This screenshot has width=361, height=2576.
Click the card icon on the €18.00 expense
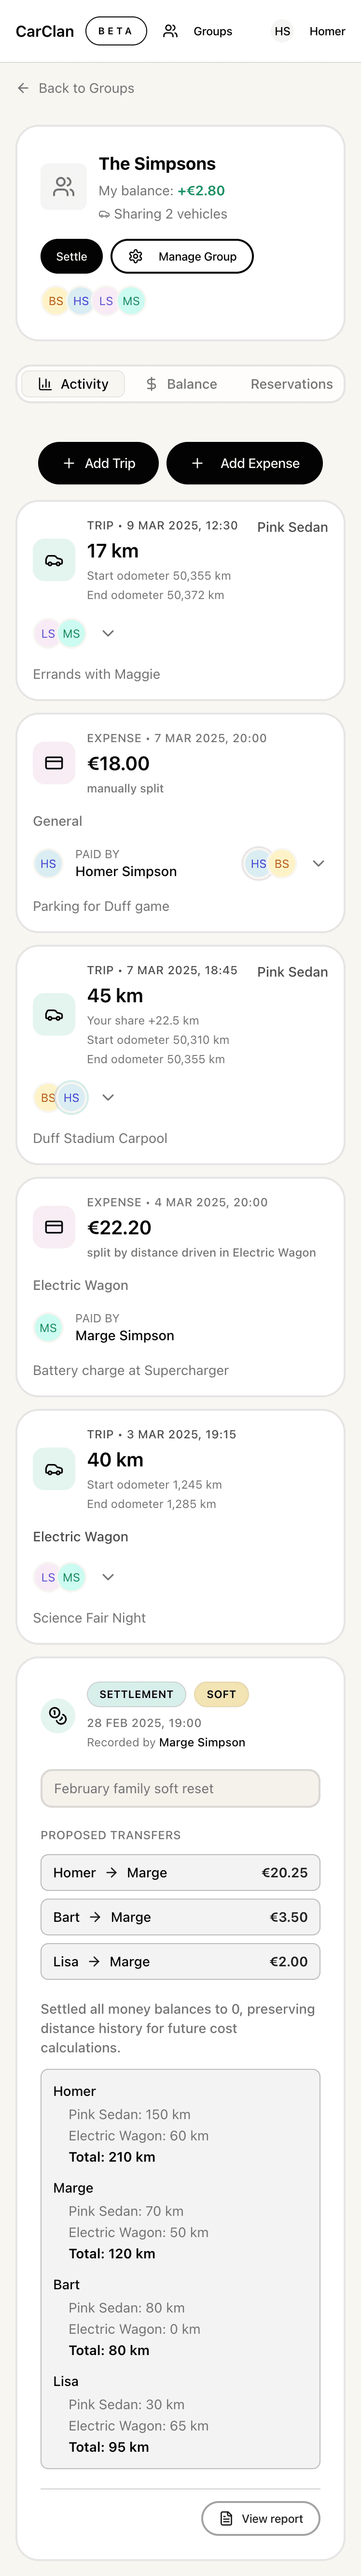pos(54,763)
